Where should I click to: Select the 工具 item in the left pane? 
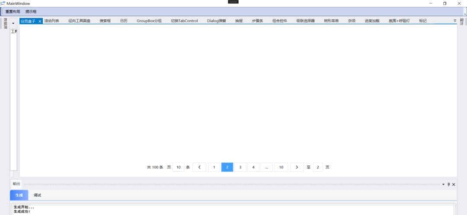click(x=14, y=32)
